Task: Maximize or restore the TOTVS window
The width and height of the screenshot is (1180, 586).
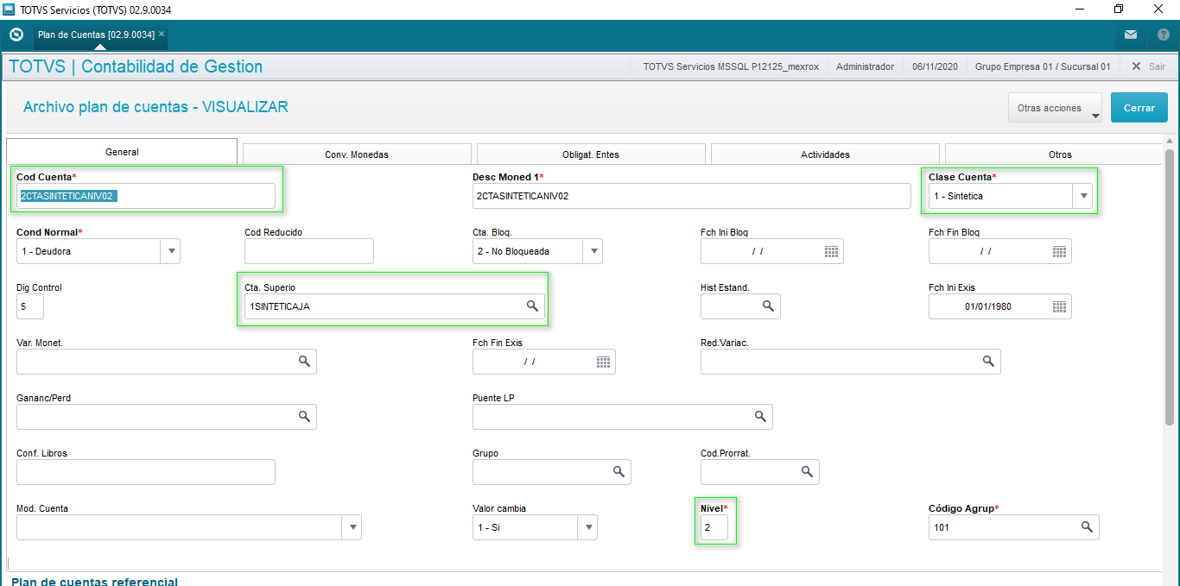Action: [x=1119, y=9]
